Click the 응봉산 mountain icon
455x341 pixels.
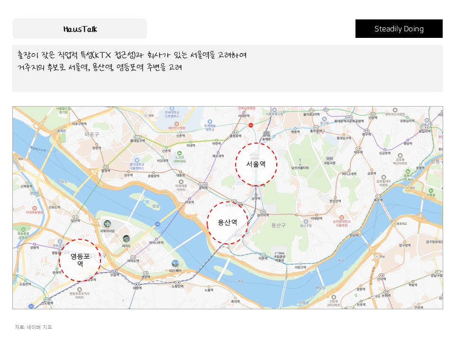pyautogui.click(x=408, y=171)
